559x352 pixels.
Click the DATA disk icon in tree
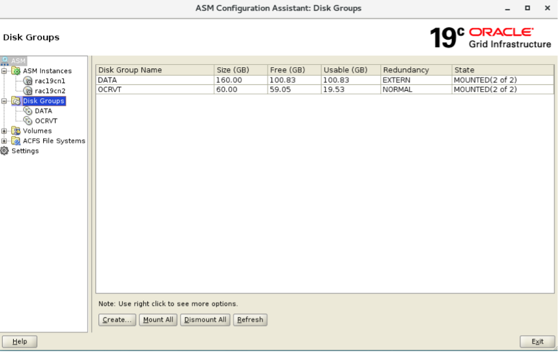pyautogui.click(x=28, y=111)
